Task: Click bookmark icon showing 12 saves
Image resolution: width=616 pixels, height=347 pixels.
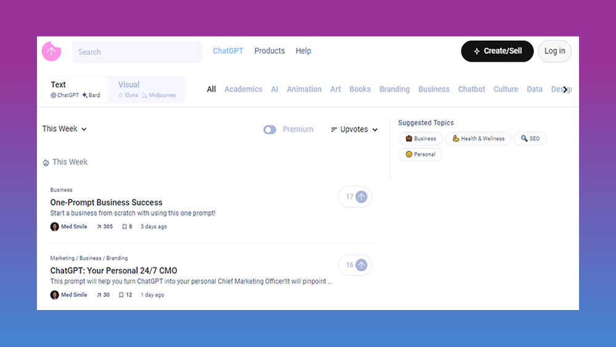Action: coord(121,295)
